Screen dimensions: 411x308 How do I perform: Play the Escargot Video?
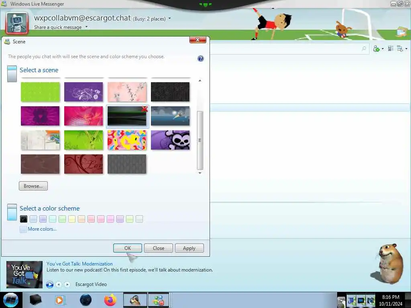click(x=49, y=284)
